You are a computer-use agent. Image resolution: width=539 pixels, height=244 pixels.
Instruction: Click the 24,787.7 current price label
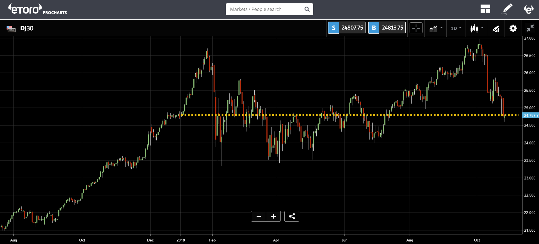click(530, 115)
